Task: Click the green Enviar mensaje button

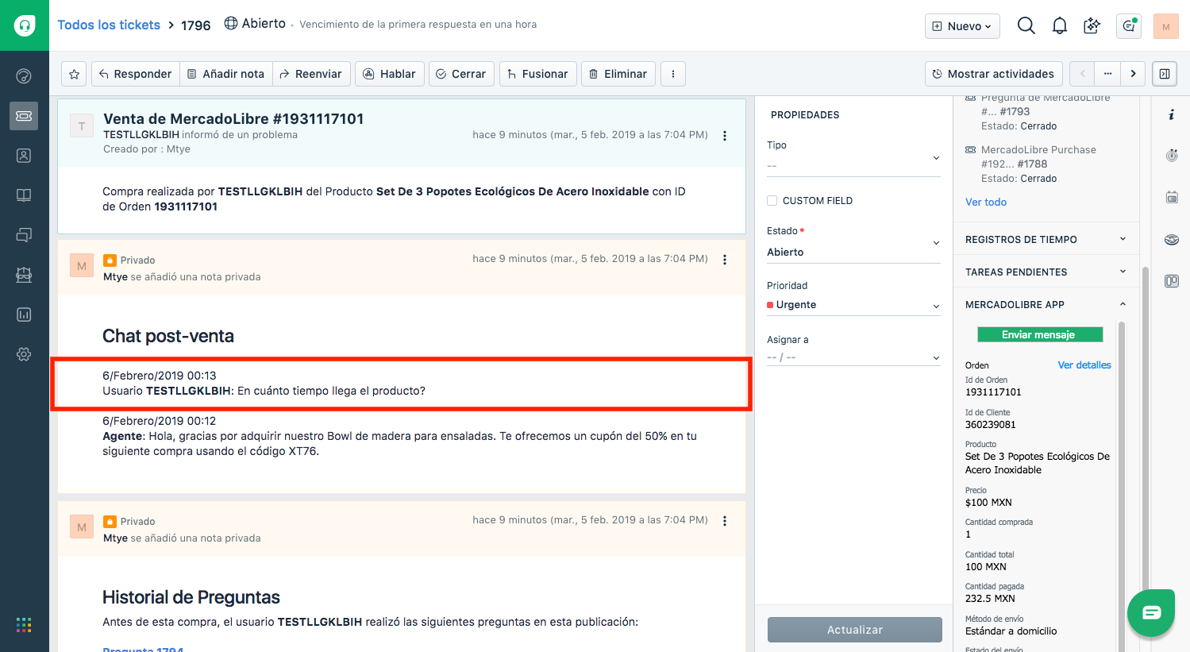Action: click(x=1040, y=334)
